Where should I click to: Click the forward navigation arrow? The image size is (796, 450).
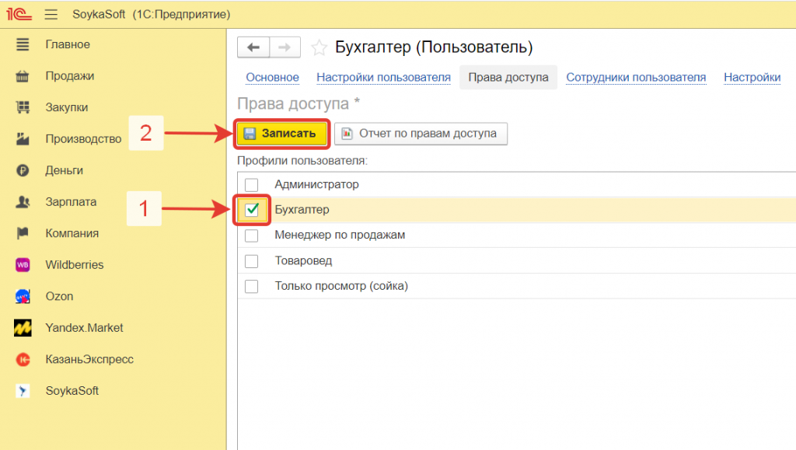(x=285, y=47)
